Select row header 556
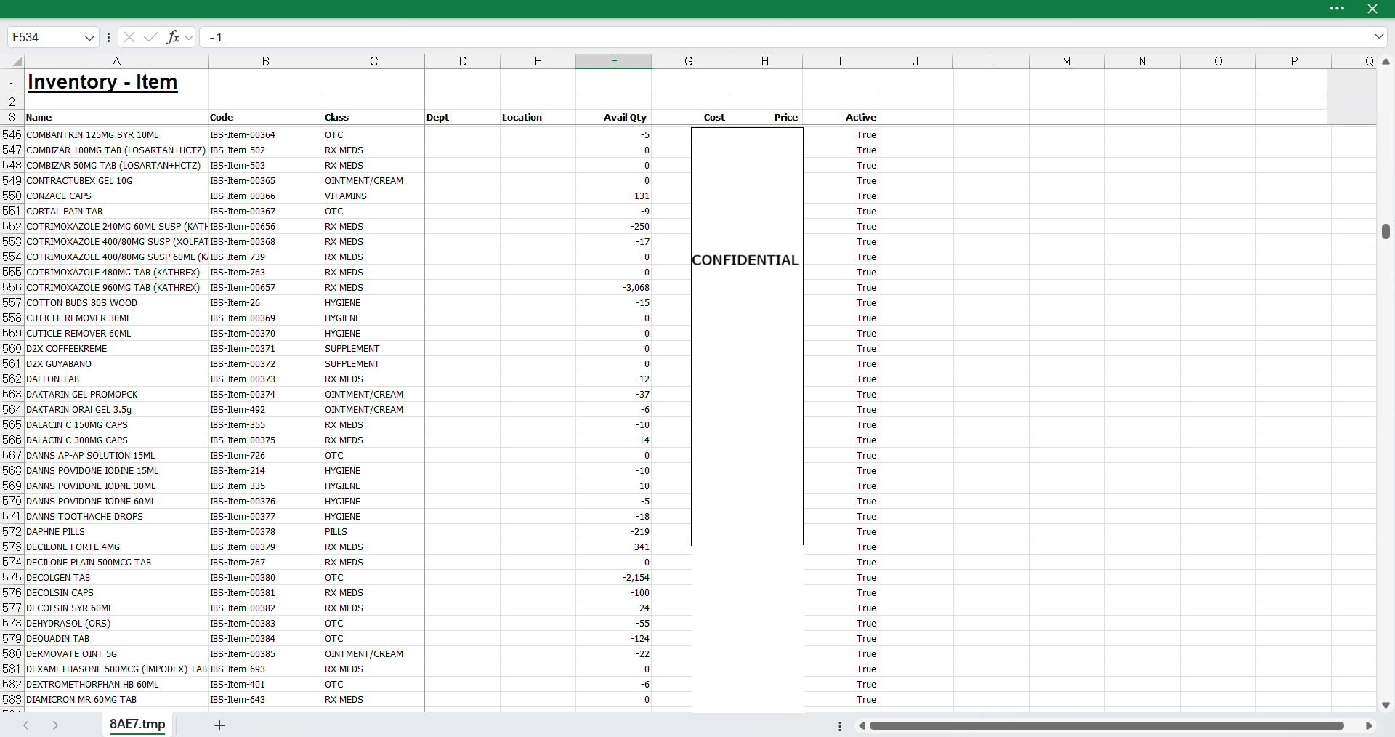The image size is (1395, 737). click(x=12, y=288)
